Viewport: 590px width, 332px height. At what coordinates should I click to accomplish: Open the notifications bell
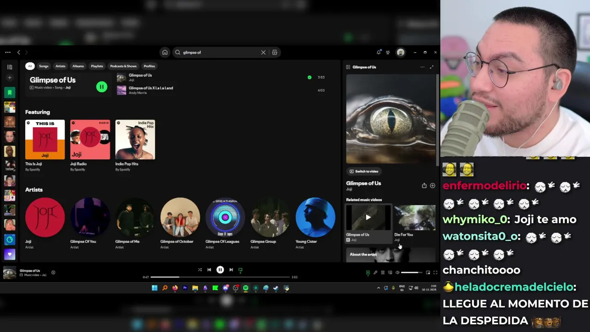pos(378,52)
